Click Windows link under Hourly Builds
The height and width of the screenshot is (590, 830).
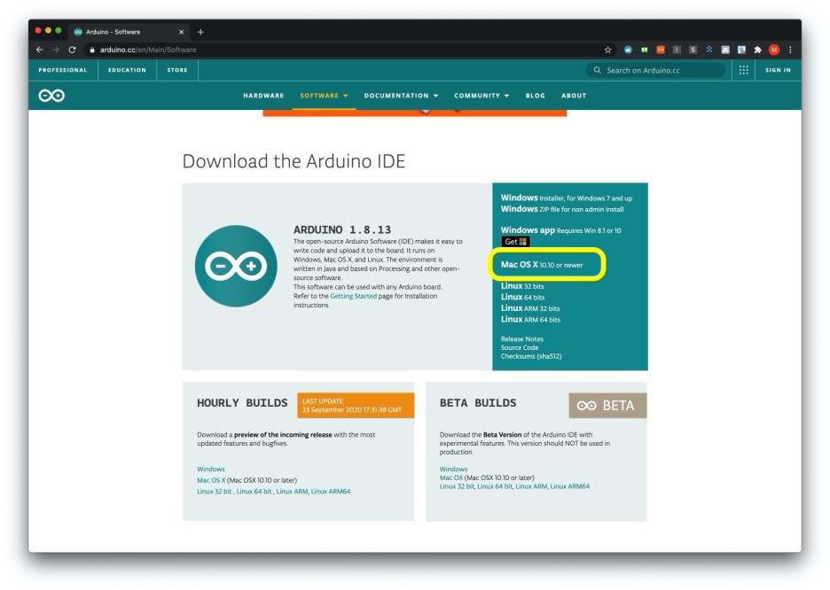point(211,469)
